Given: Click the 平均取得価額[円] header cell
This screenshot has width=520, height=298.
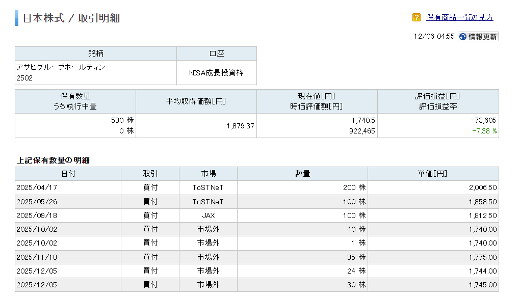Looking at the screenshot, I should pos(196,101).
